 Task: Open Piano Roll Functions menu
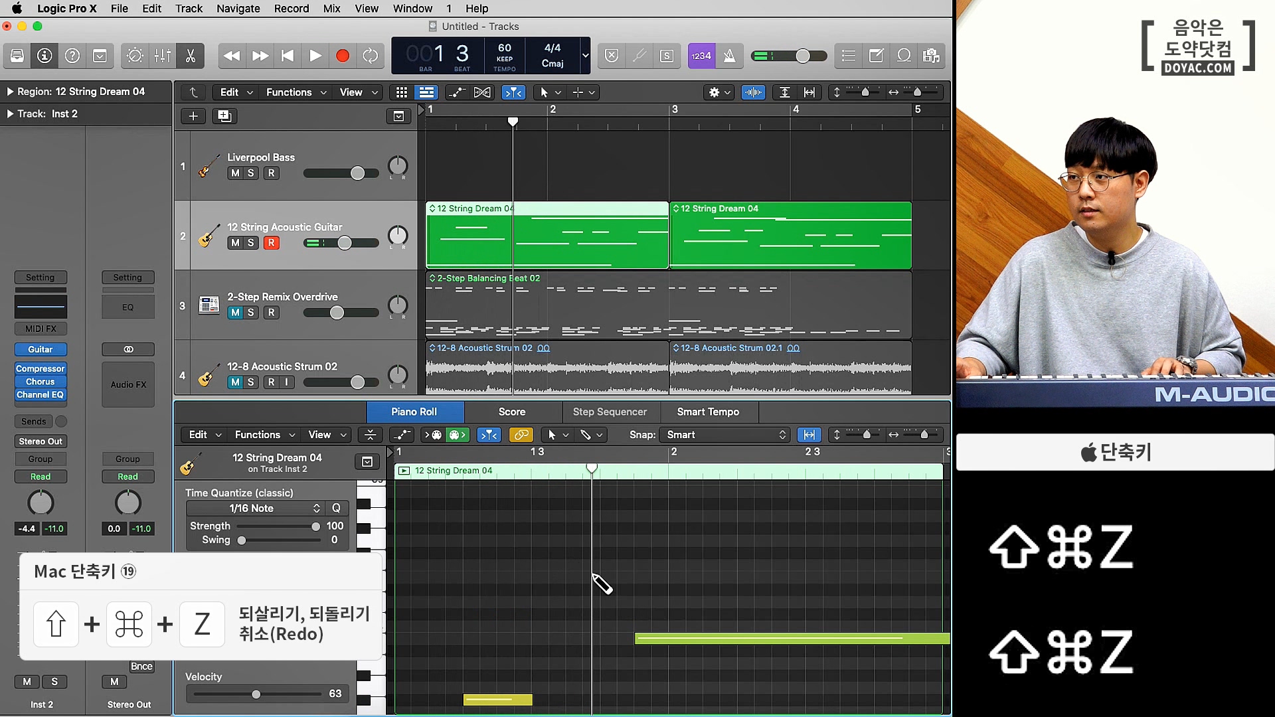tap(264, 435)
